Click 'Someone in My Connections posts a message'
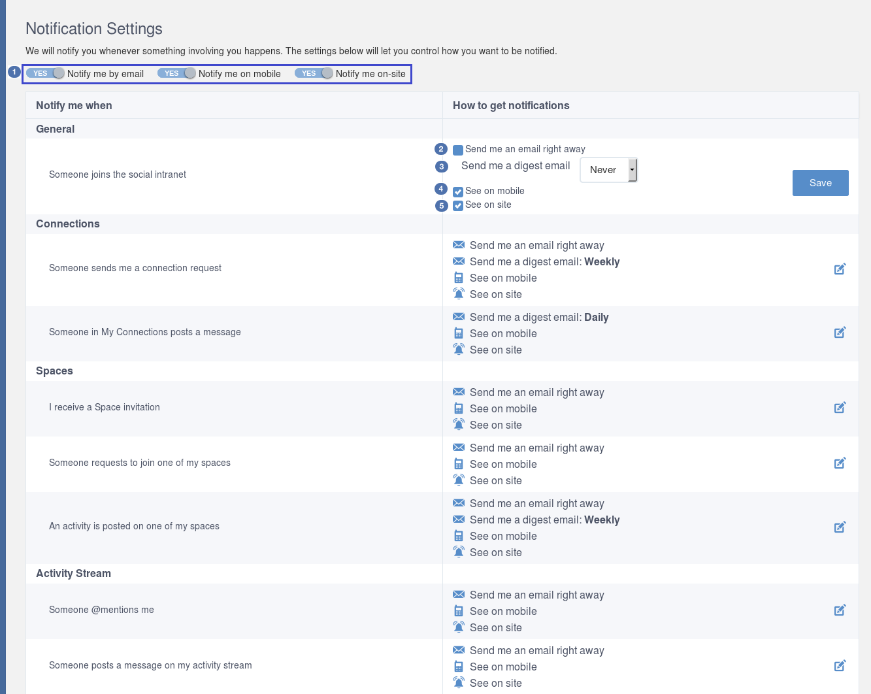 point(145,332)
